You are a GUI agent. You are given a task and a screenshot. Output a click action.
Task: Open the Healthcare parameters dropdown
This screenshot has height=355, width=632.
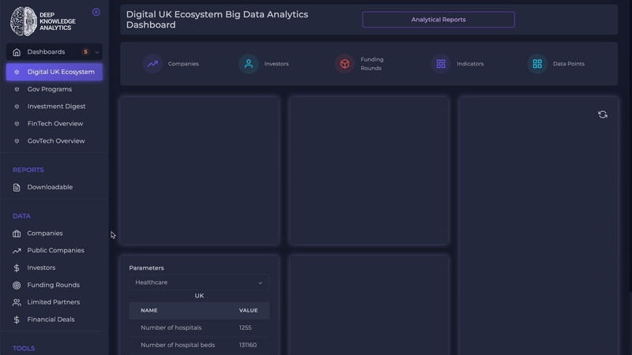(199, 282)
